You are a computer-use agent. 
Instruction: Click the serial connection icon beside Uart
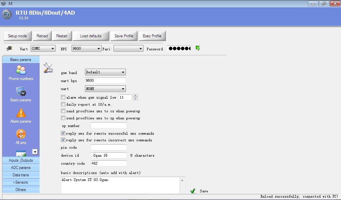9,48
